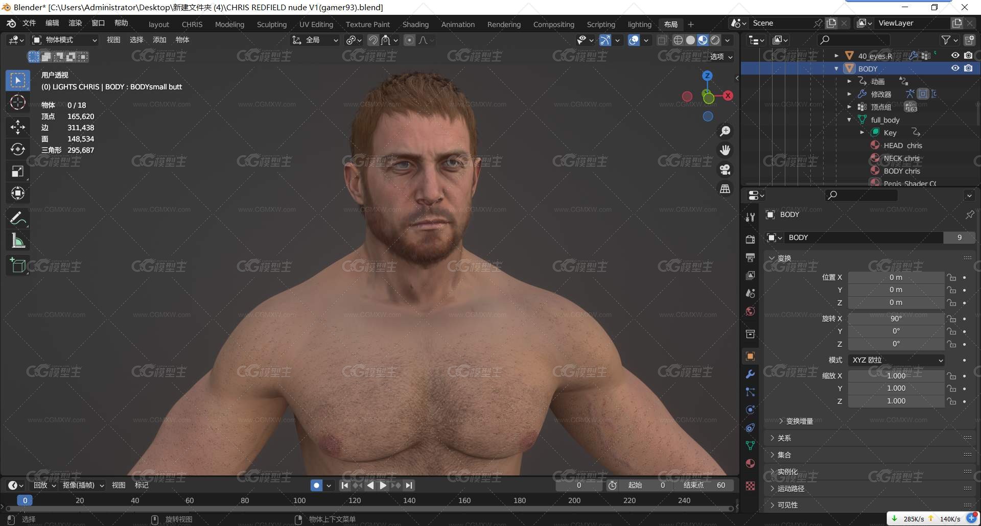Click the 结束点 end frame field

click(705, 485)
